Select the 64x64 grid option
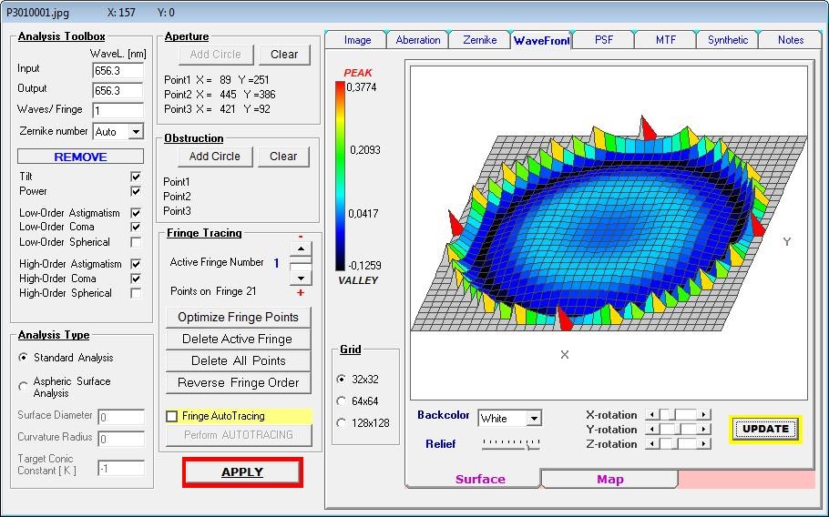This screenshot has width=829, height=517. (x=342, y=400)
